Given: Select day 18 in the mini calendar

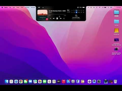Looking at the screenshot, I should pos(83,12).
